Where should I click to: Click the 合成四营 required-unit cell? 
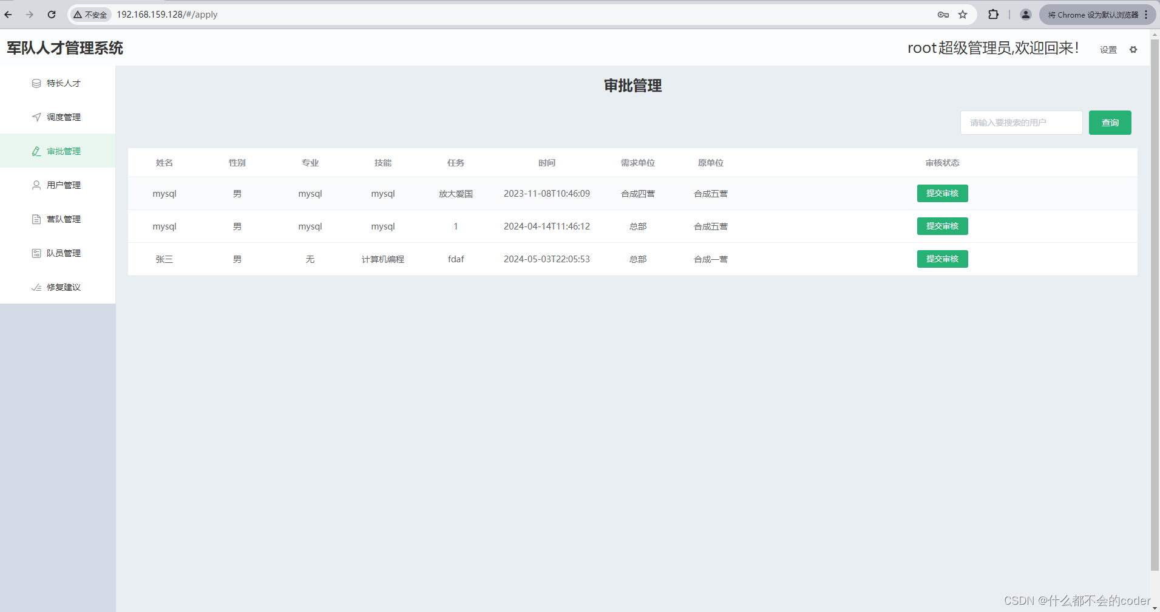[638, 194]
